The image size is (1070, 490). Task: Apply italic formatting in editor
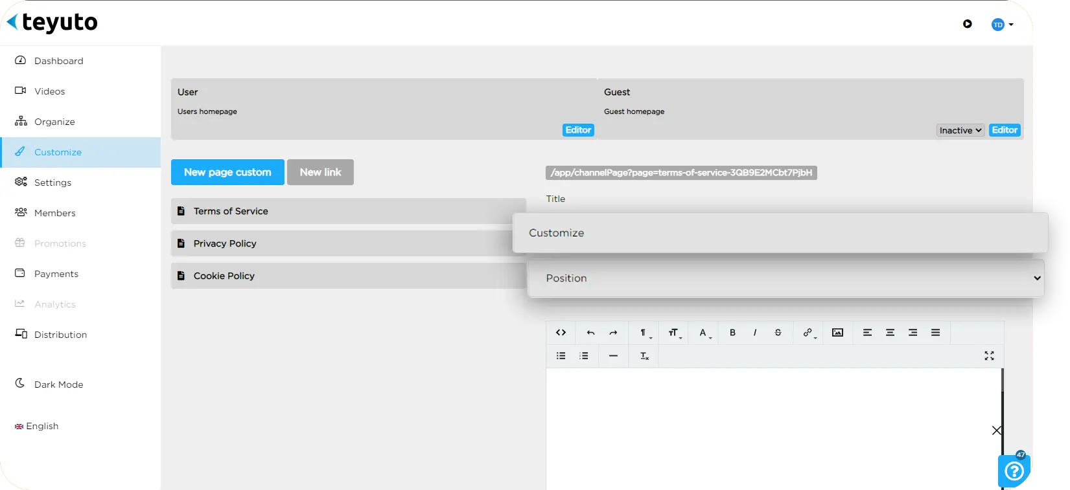755,333
